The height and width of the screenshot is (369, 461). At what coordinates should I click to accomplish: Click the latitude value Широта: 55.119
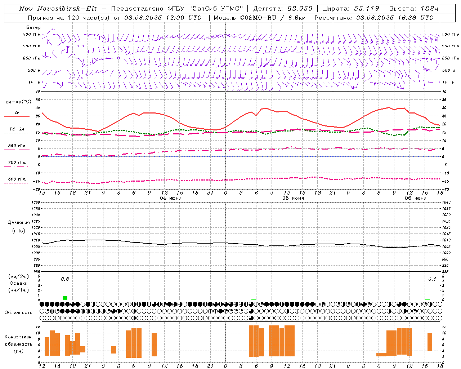point(351,9)
